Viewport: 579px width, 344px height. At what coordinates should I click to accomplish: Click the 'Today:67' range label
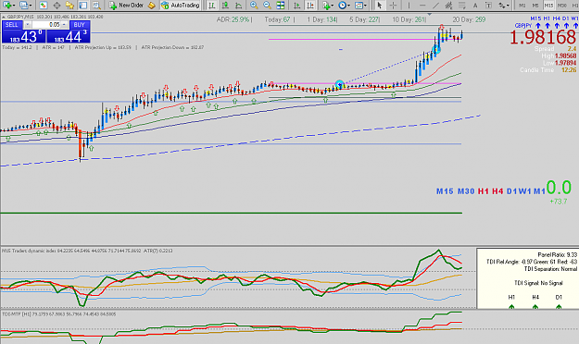[277, 19]
